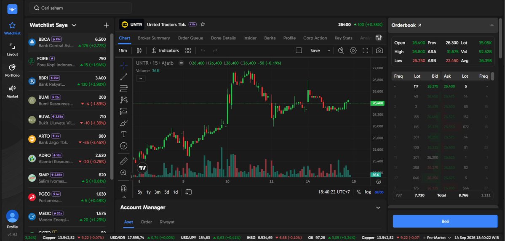Open the 15m interval selector
Screen dimensions: 505x241
coord(123,50)
